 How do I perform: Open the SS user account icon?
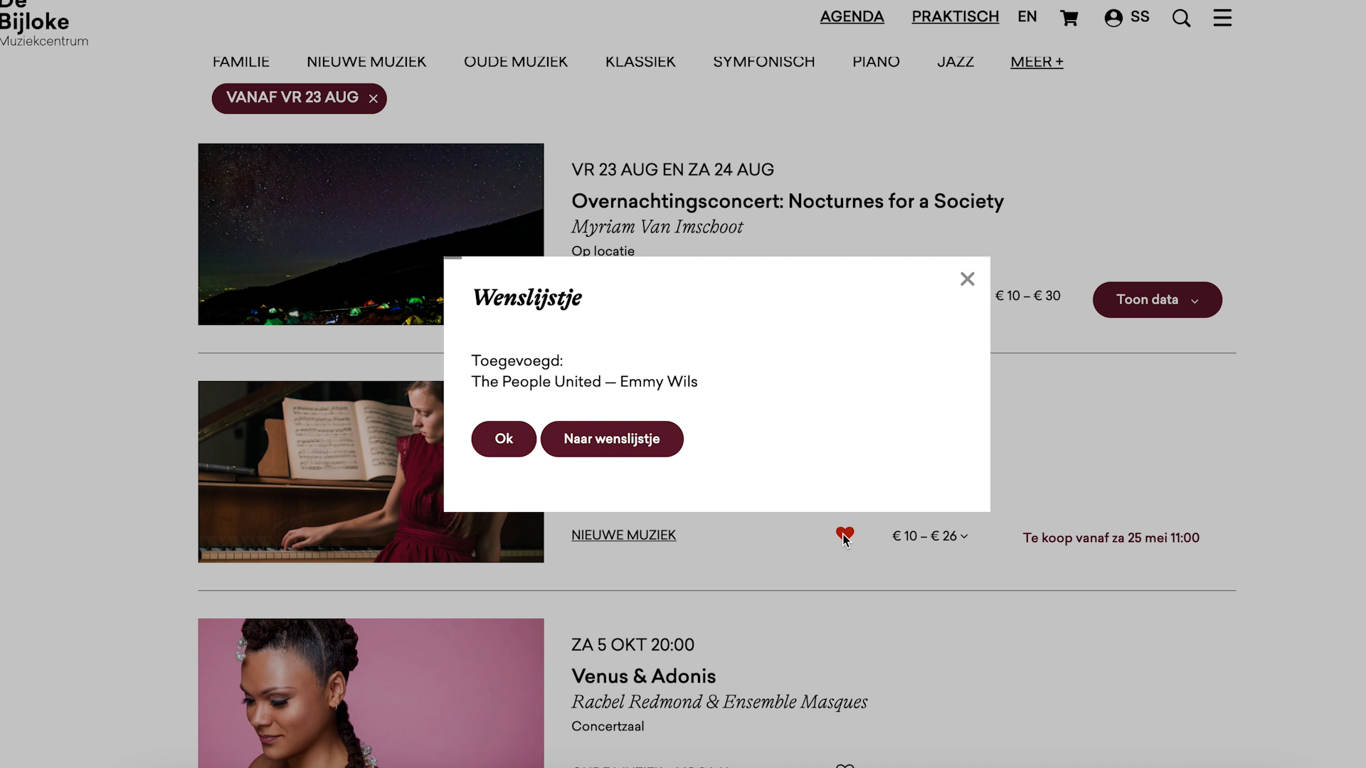(x=1126, y=17)
